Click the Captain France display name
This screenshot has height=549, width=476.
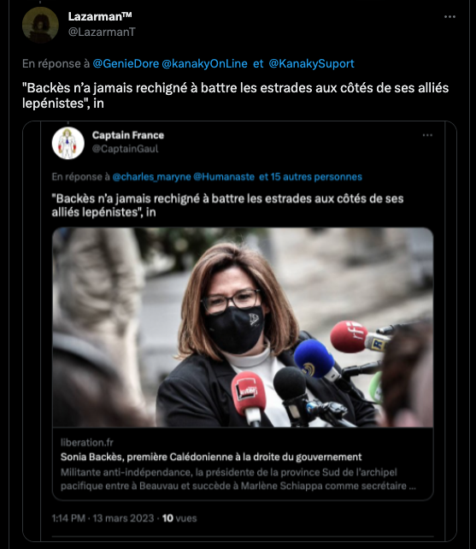[x=128, y=135]
